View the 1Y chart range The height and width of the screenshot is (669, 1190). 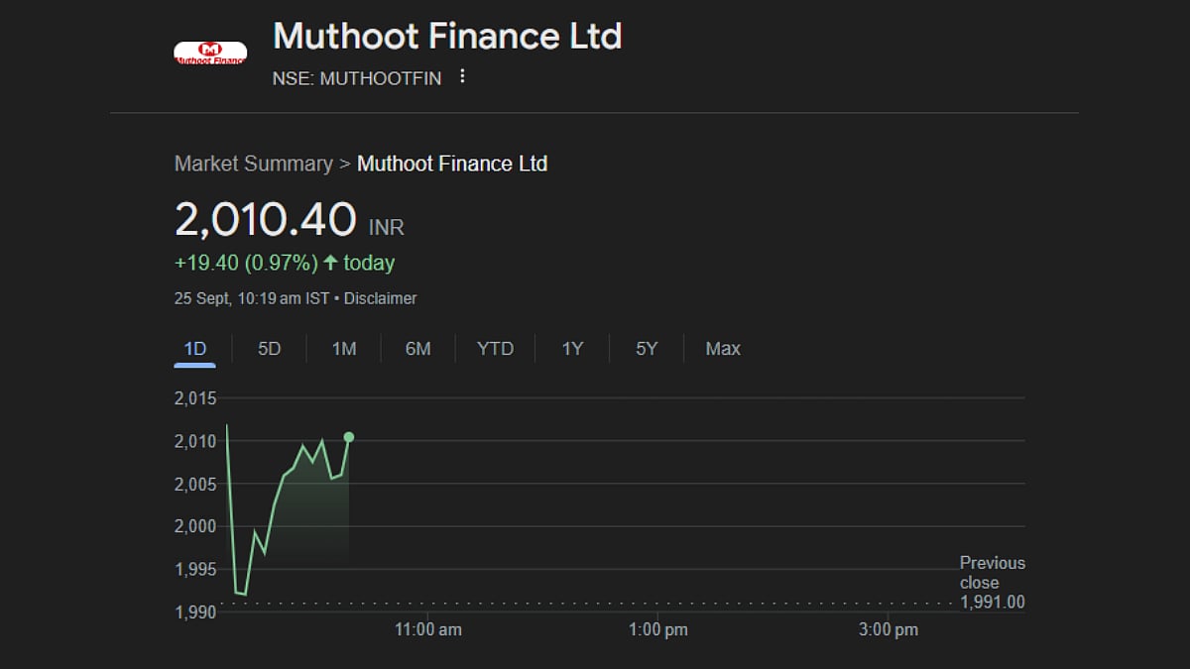[x=572, y=349]
